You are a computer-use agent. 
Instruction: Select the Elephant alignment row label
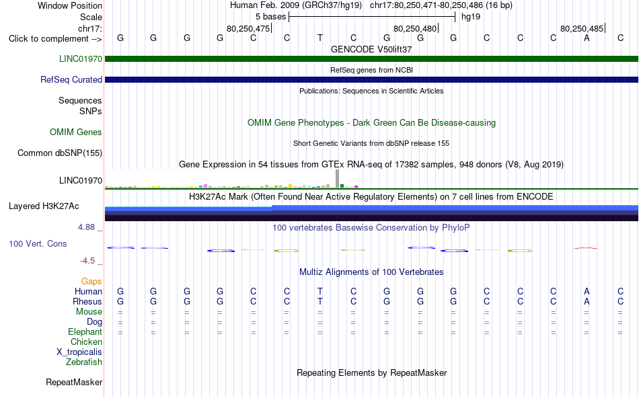[85, 331]
